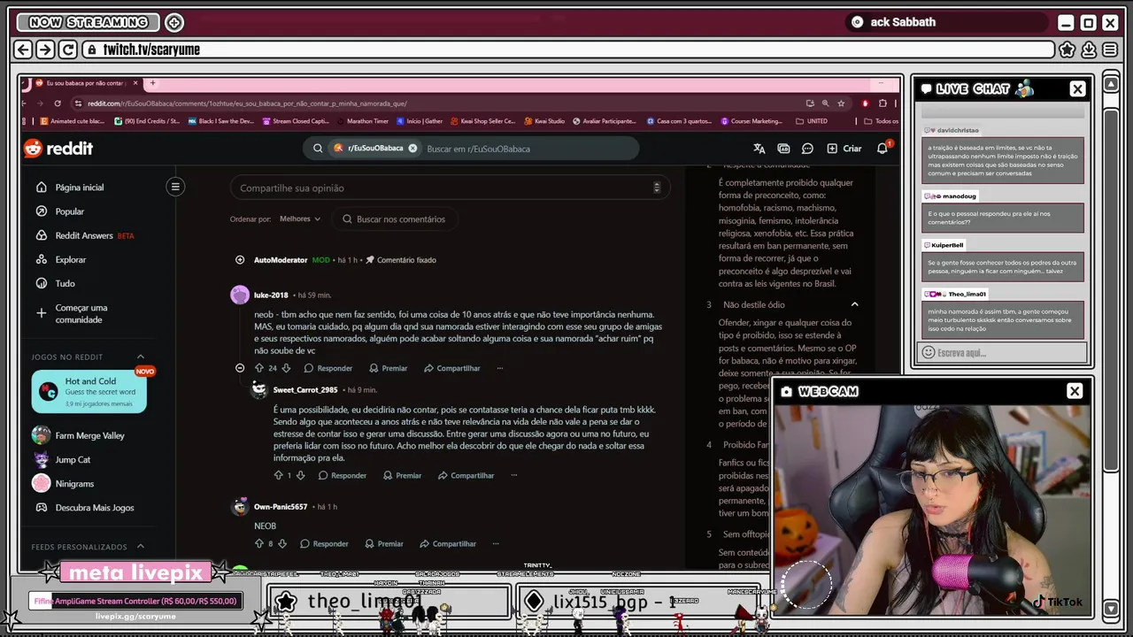Screen dimensions: 1133x637
Task: Upvote luke-2018's comment
Action: [259, 368]
